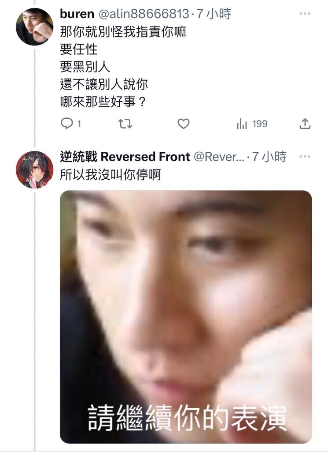Open buren's 7 小時 timestamp
Viewport: 328px width, 452px height.
[x=214, y=14]
